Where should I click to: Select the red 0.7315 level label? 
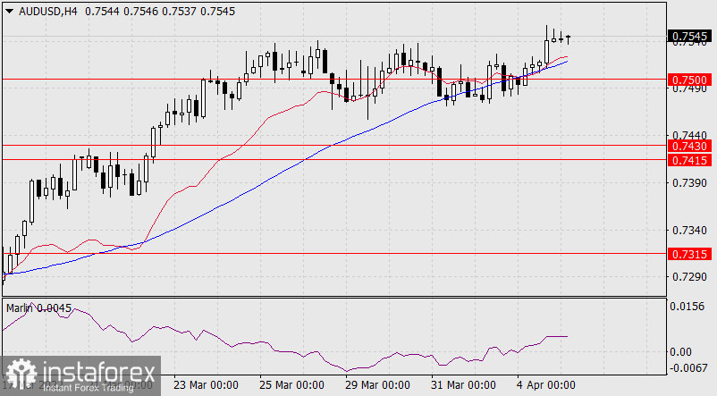point(689,254)
